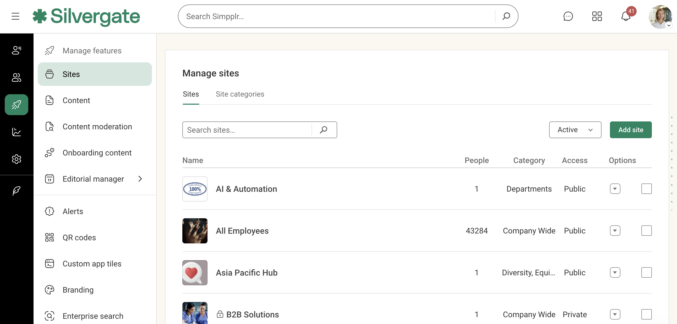
Task: Open the notifications bell with 41 alerts
Action: click(625, 16)
